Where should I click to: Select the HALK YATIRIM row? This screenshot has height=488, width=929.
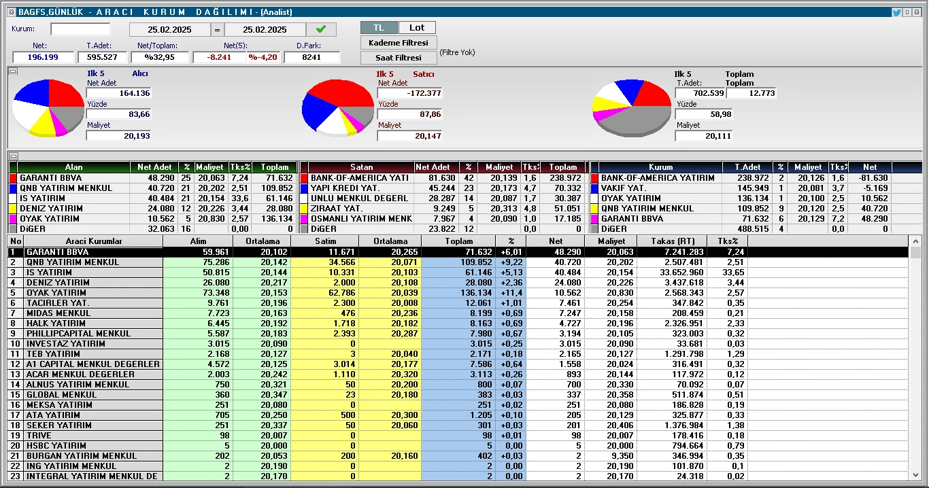click(459, 324)
